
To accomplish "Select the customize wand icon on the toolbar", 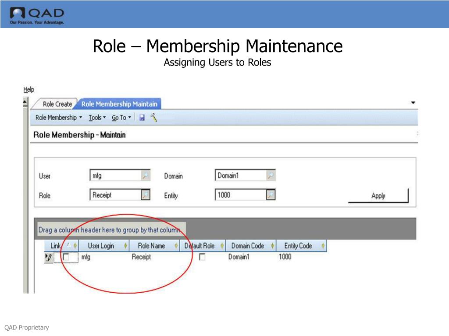I will coord(153,117).
